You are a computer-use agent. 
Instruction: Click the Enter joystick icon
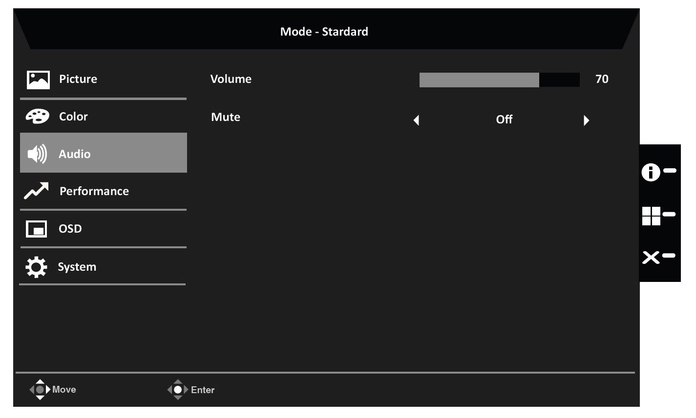pos(178,390)
